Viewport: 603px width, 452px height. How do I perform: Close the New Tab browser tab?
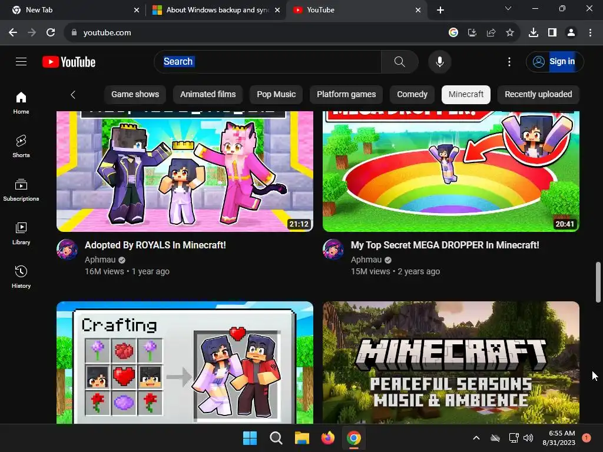137,11
